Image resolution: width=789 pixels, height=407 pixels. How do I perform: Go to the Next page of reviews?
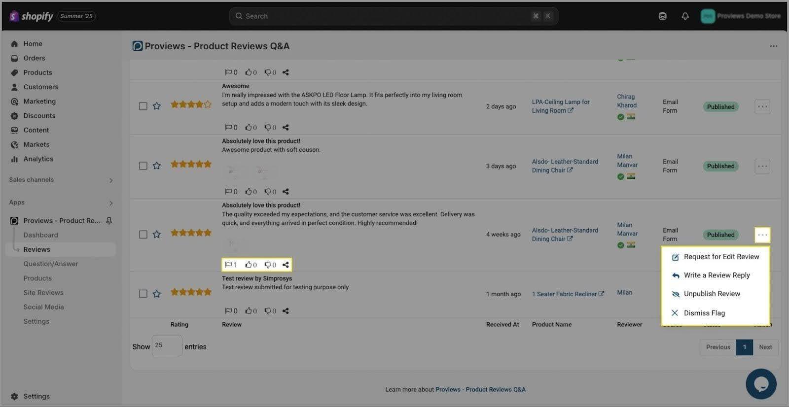pyautogui.click(x=765, y=347)
